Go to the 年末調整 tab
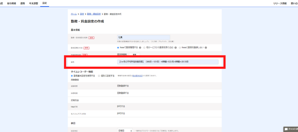The width and height of the screenshot is (298, 132). (33, 3)
